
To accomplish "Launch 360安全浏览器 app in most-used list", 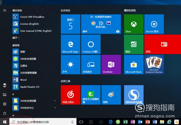I will point(34,59).
